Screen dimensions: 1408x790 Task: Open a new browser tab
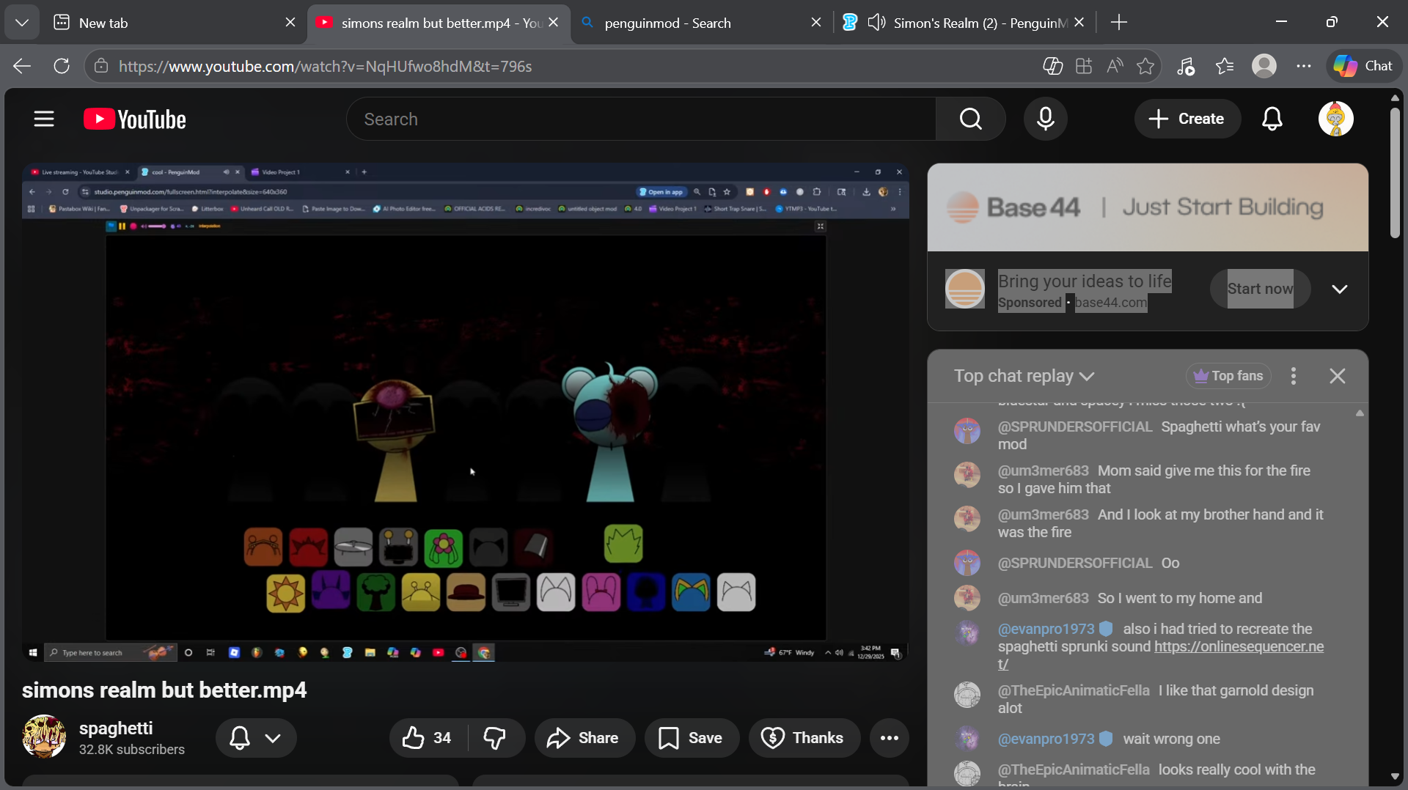[1119, 23]
